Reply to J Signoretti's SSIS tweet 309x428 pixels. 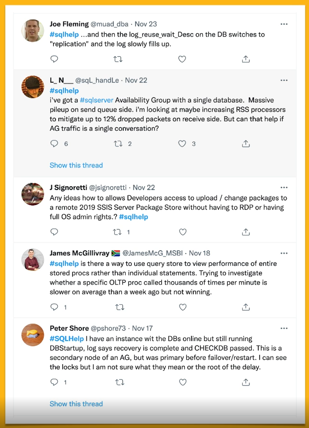point(54,232)
